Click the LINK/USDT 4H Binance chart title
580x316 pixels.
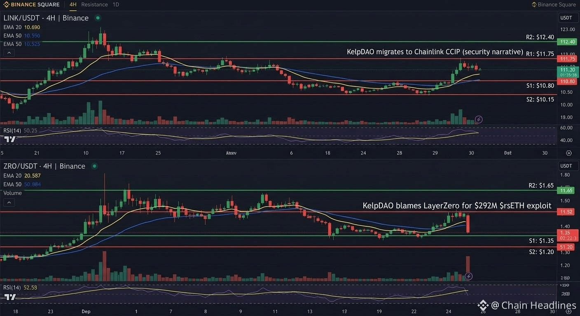point(46,18)
